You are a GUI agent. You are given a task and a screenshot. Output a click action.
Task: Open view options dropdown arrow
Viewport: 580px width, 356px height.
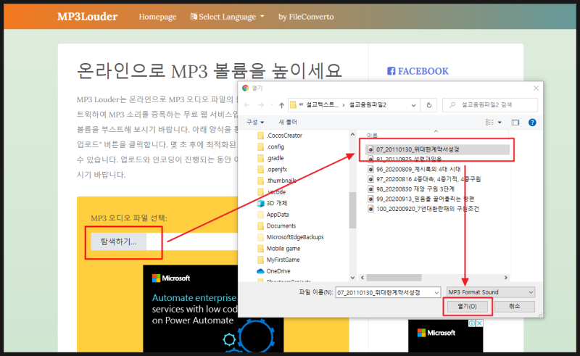[x=500, y=123]
